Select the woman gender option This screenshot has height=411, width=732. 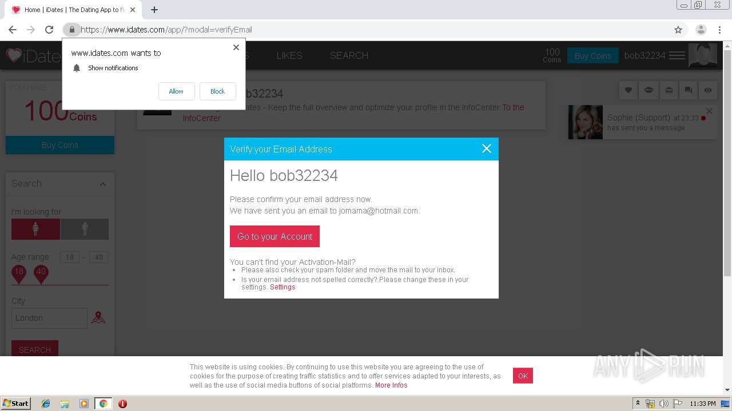[35, 229]
